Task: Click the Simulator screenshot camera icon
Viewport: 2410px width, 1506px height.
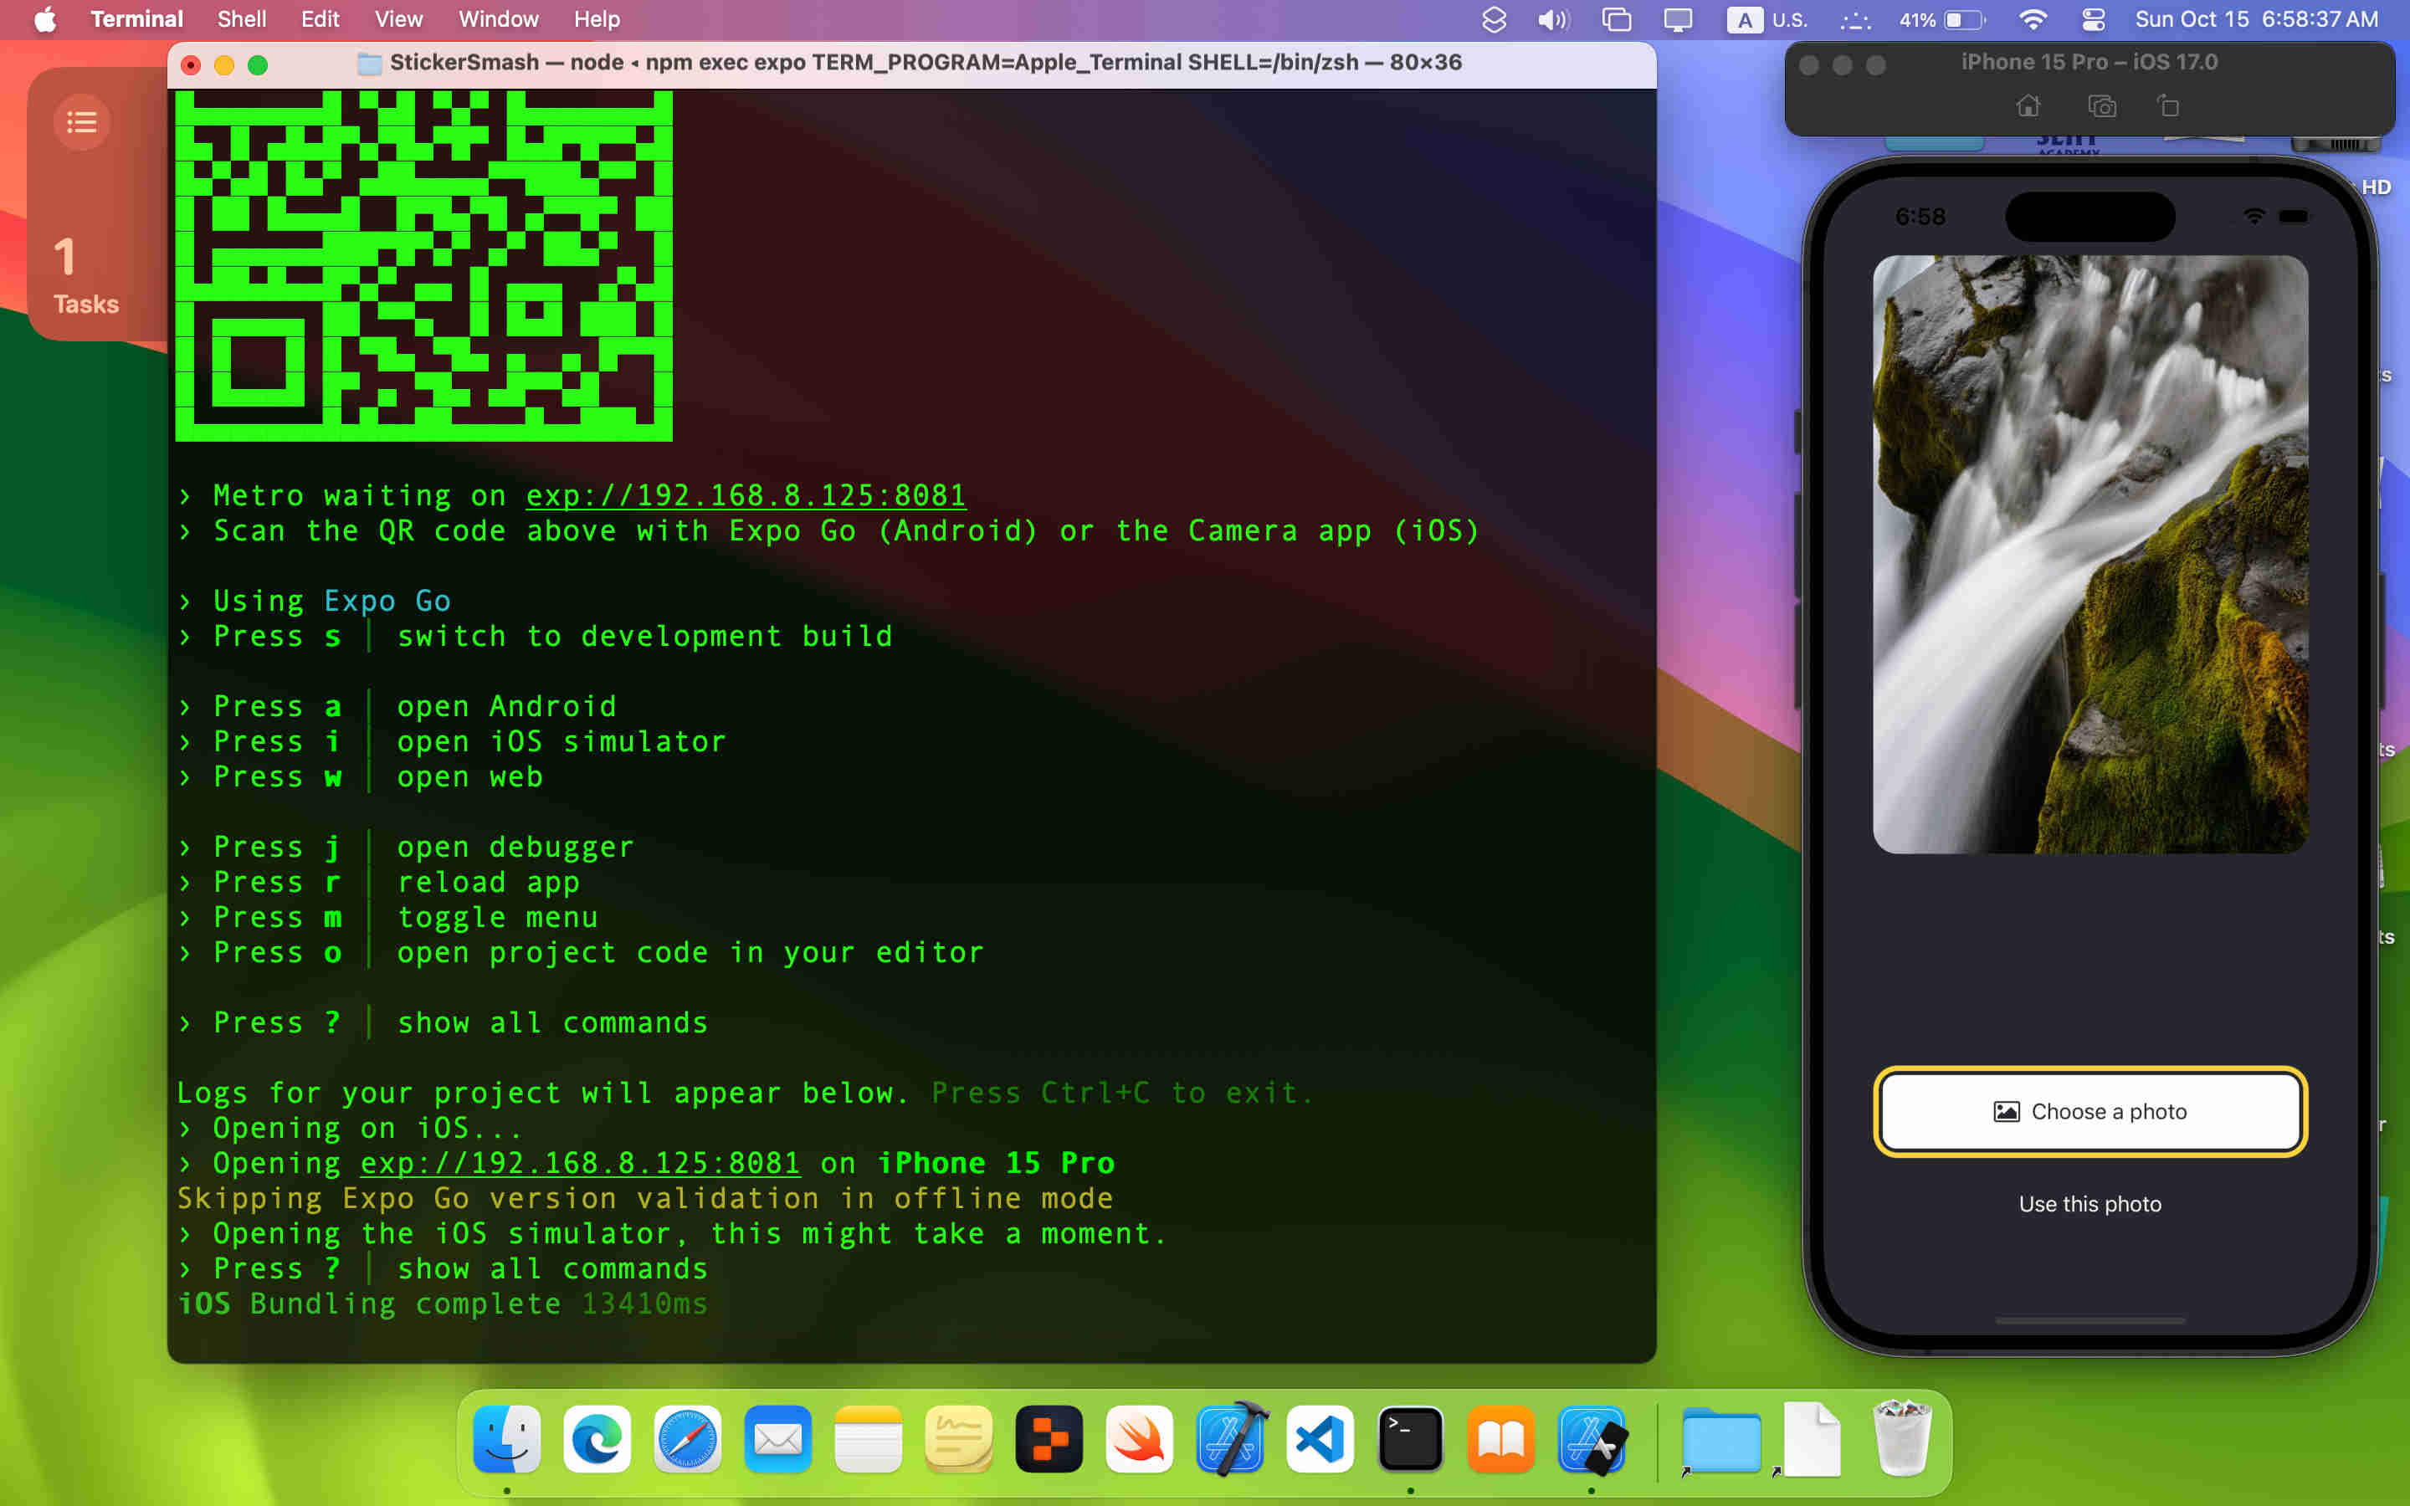Action: click(2101, 105)
